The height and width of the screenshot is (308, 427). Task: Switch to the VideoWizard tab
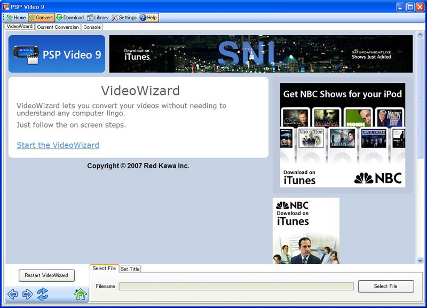[x=20, y=27]
